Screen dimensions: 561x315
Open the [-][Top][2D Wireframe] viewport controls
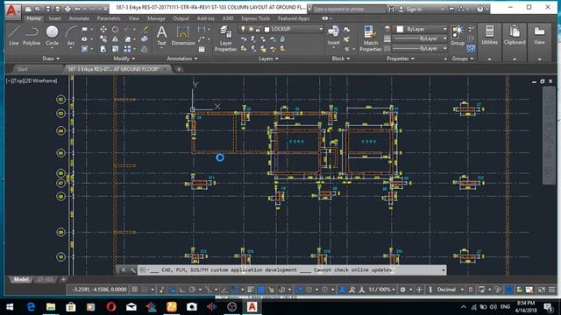(x=32, y=80)
